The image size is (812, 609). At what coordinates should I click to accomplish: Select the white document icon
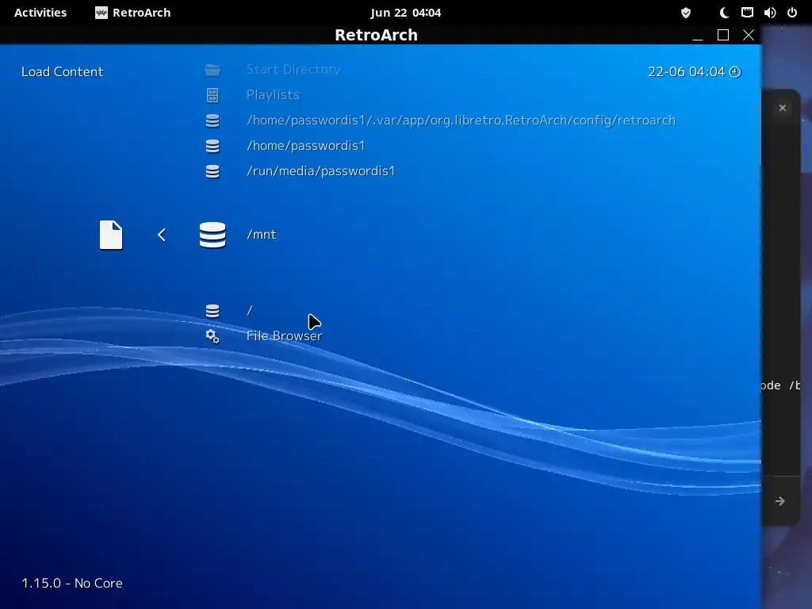[111, 235]
